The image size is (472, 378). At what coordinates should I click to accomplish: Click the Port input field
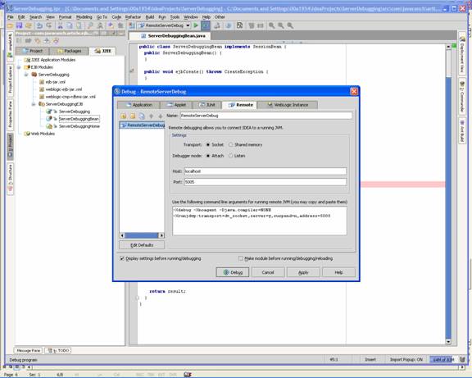pyautogui.click(x=265, y=182)
